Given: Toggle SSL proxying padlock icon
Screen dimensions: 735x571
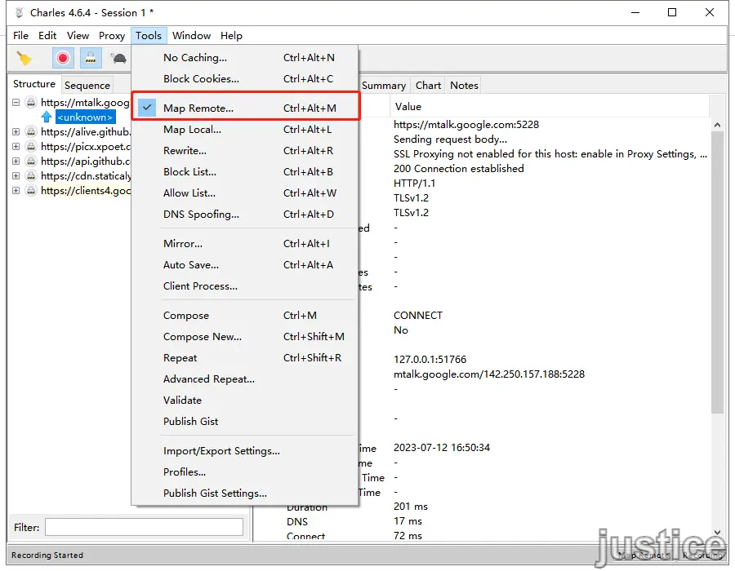Looking at the screenshot, I should coord(91,59).
